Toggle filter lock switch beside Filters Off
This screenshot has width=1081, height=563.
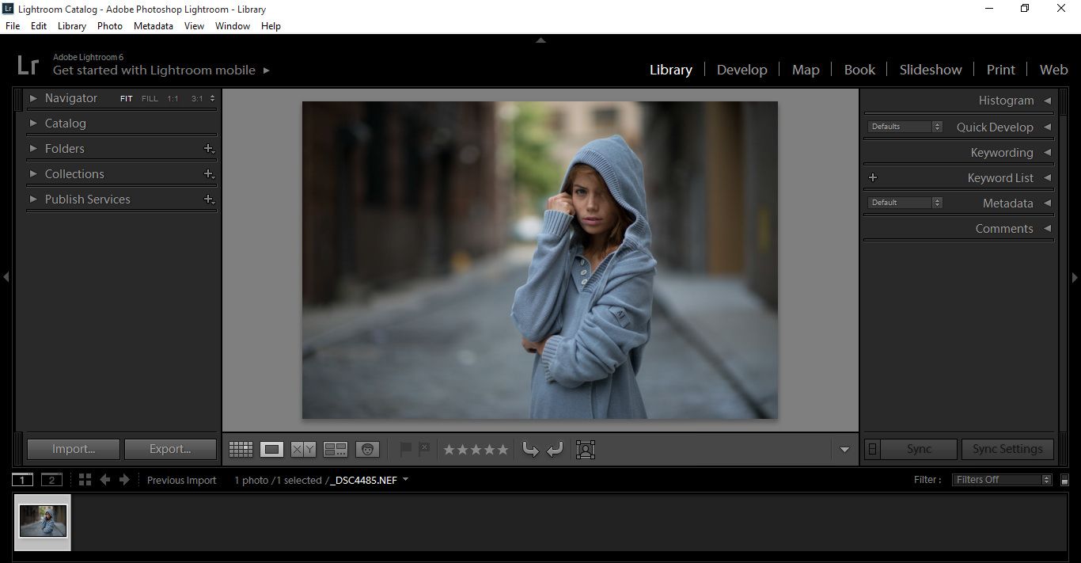coord(1064,480)
